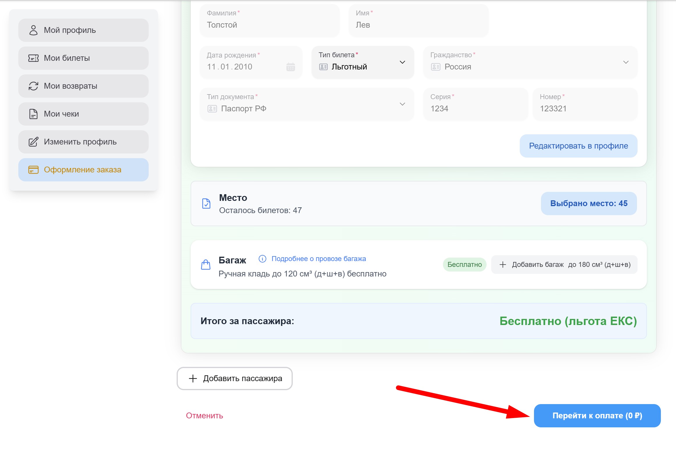This screenshot has width=676, height=457.
Task: Open the Тип билета dropdown
Action: pyautogui.click(x=362, y=62)
